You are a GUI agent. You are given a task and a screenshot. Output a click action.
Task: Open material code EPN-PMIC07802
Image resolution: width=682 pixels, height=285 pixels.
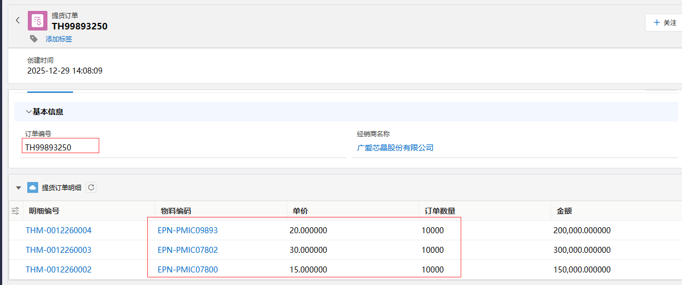click(x=188, y=250)
